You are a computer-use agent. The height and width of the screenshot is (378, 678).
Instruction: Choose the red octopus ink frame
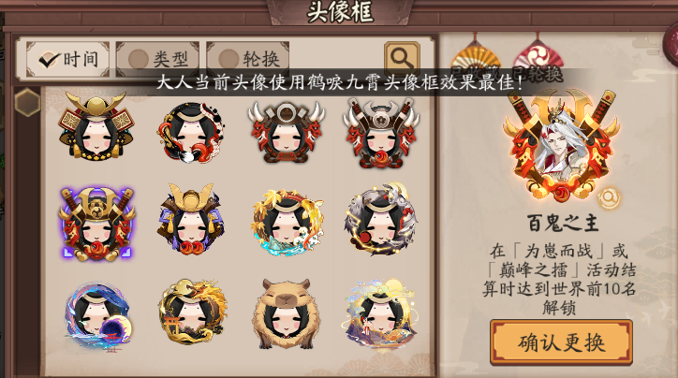pyautogui.click(x=191, y=132)
